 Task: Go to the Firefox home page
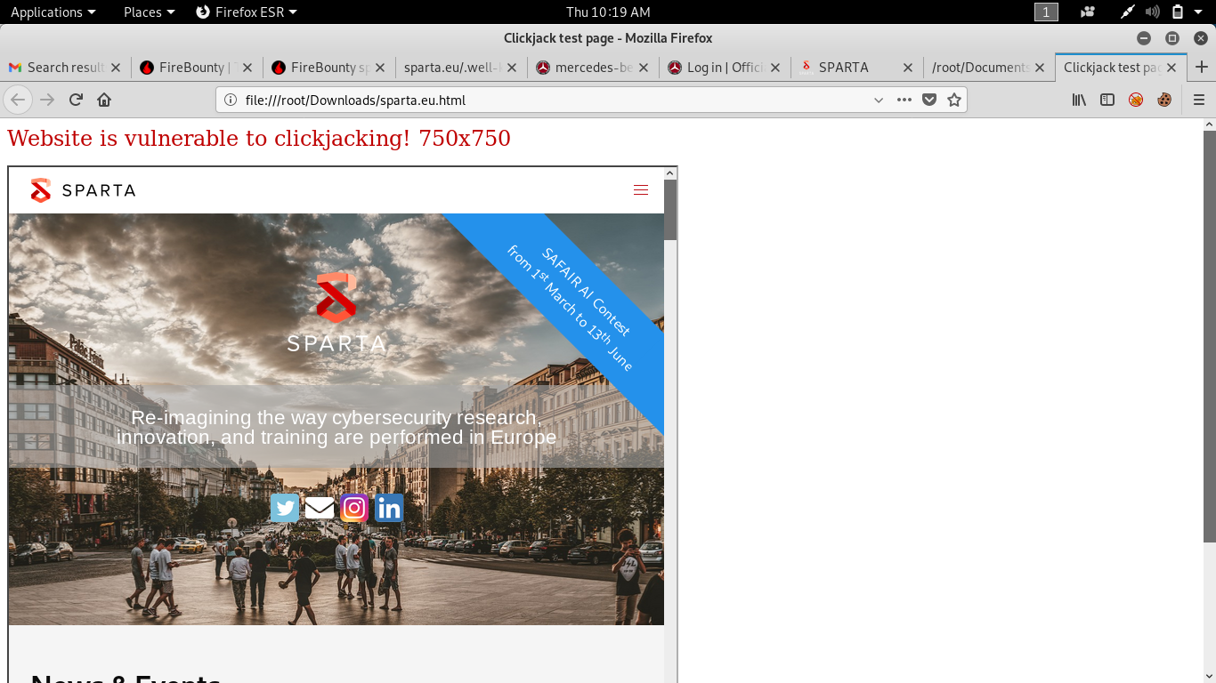point(104,100)
